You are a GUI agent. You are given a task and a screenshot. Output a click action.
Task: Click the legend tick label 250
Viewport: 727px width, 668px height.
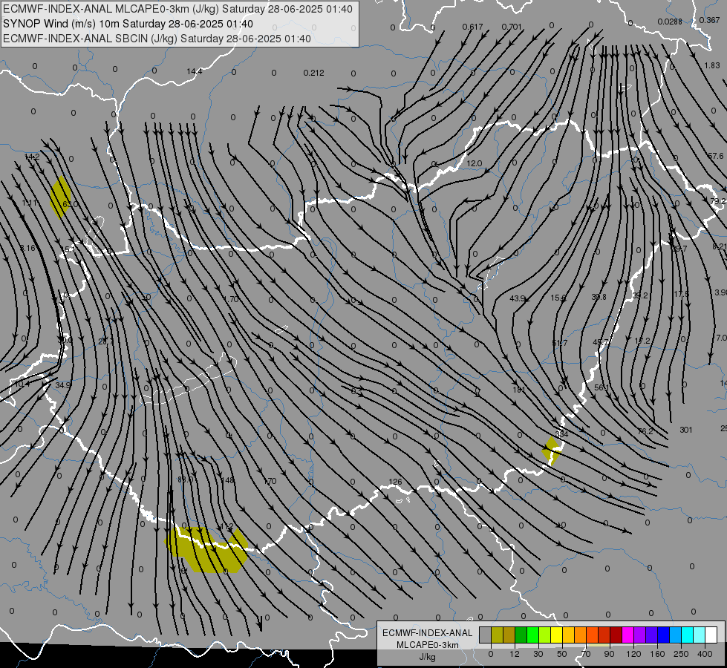(681, 654)
